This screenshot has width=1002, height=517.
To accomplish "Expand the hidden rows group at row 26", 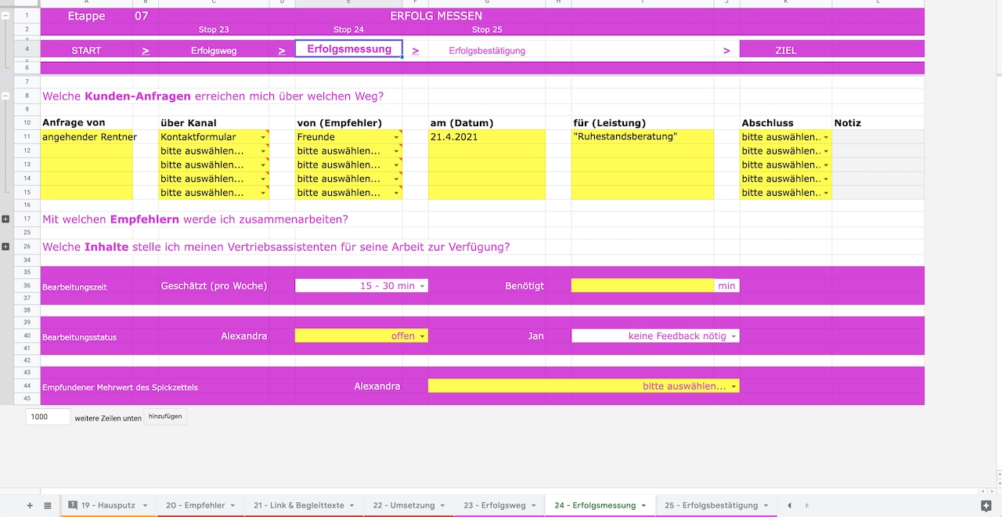I will click(x=5, y=247).
